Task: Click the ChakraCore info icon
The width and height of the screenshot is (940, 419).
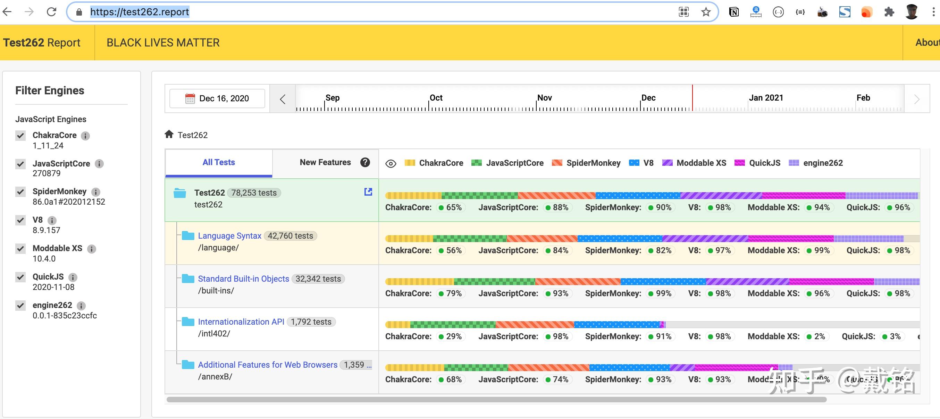Action: tap(85, 136)
